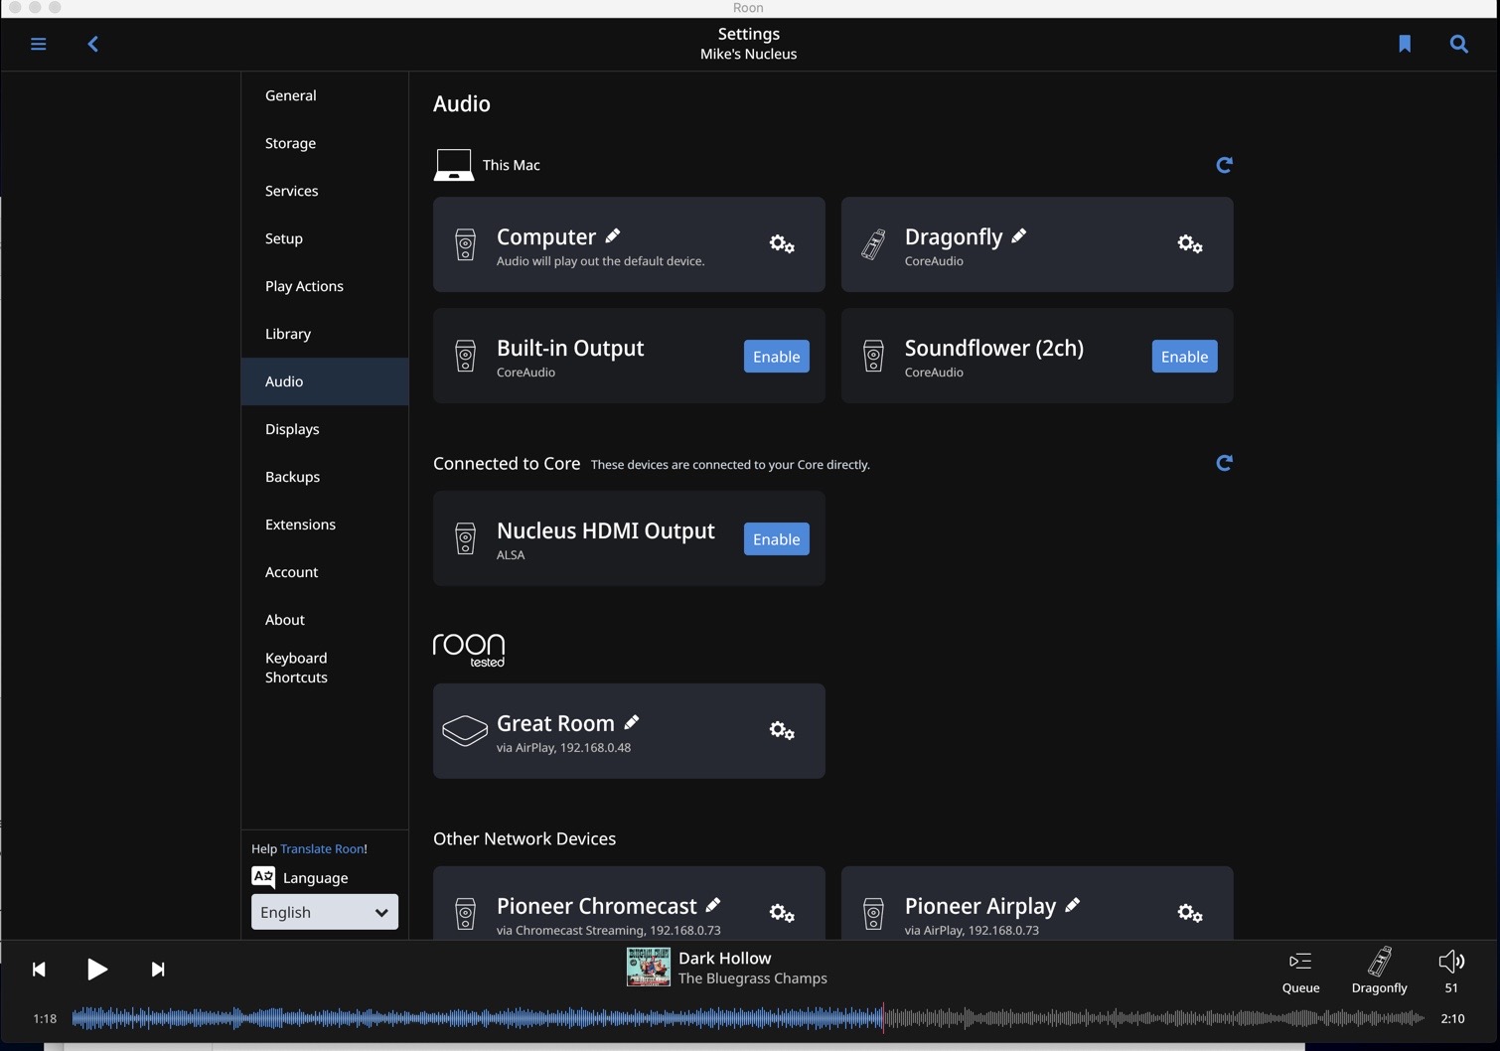The height and width of the screenshot is (1051, 1500).
Task: Enable the Nucleus HDMI Output
Action: tap(777, 539)
